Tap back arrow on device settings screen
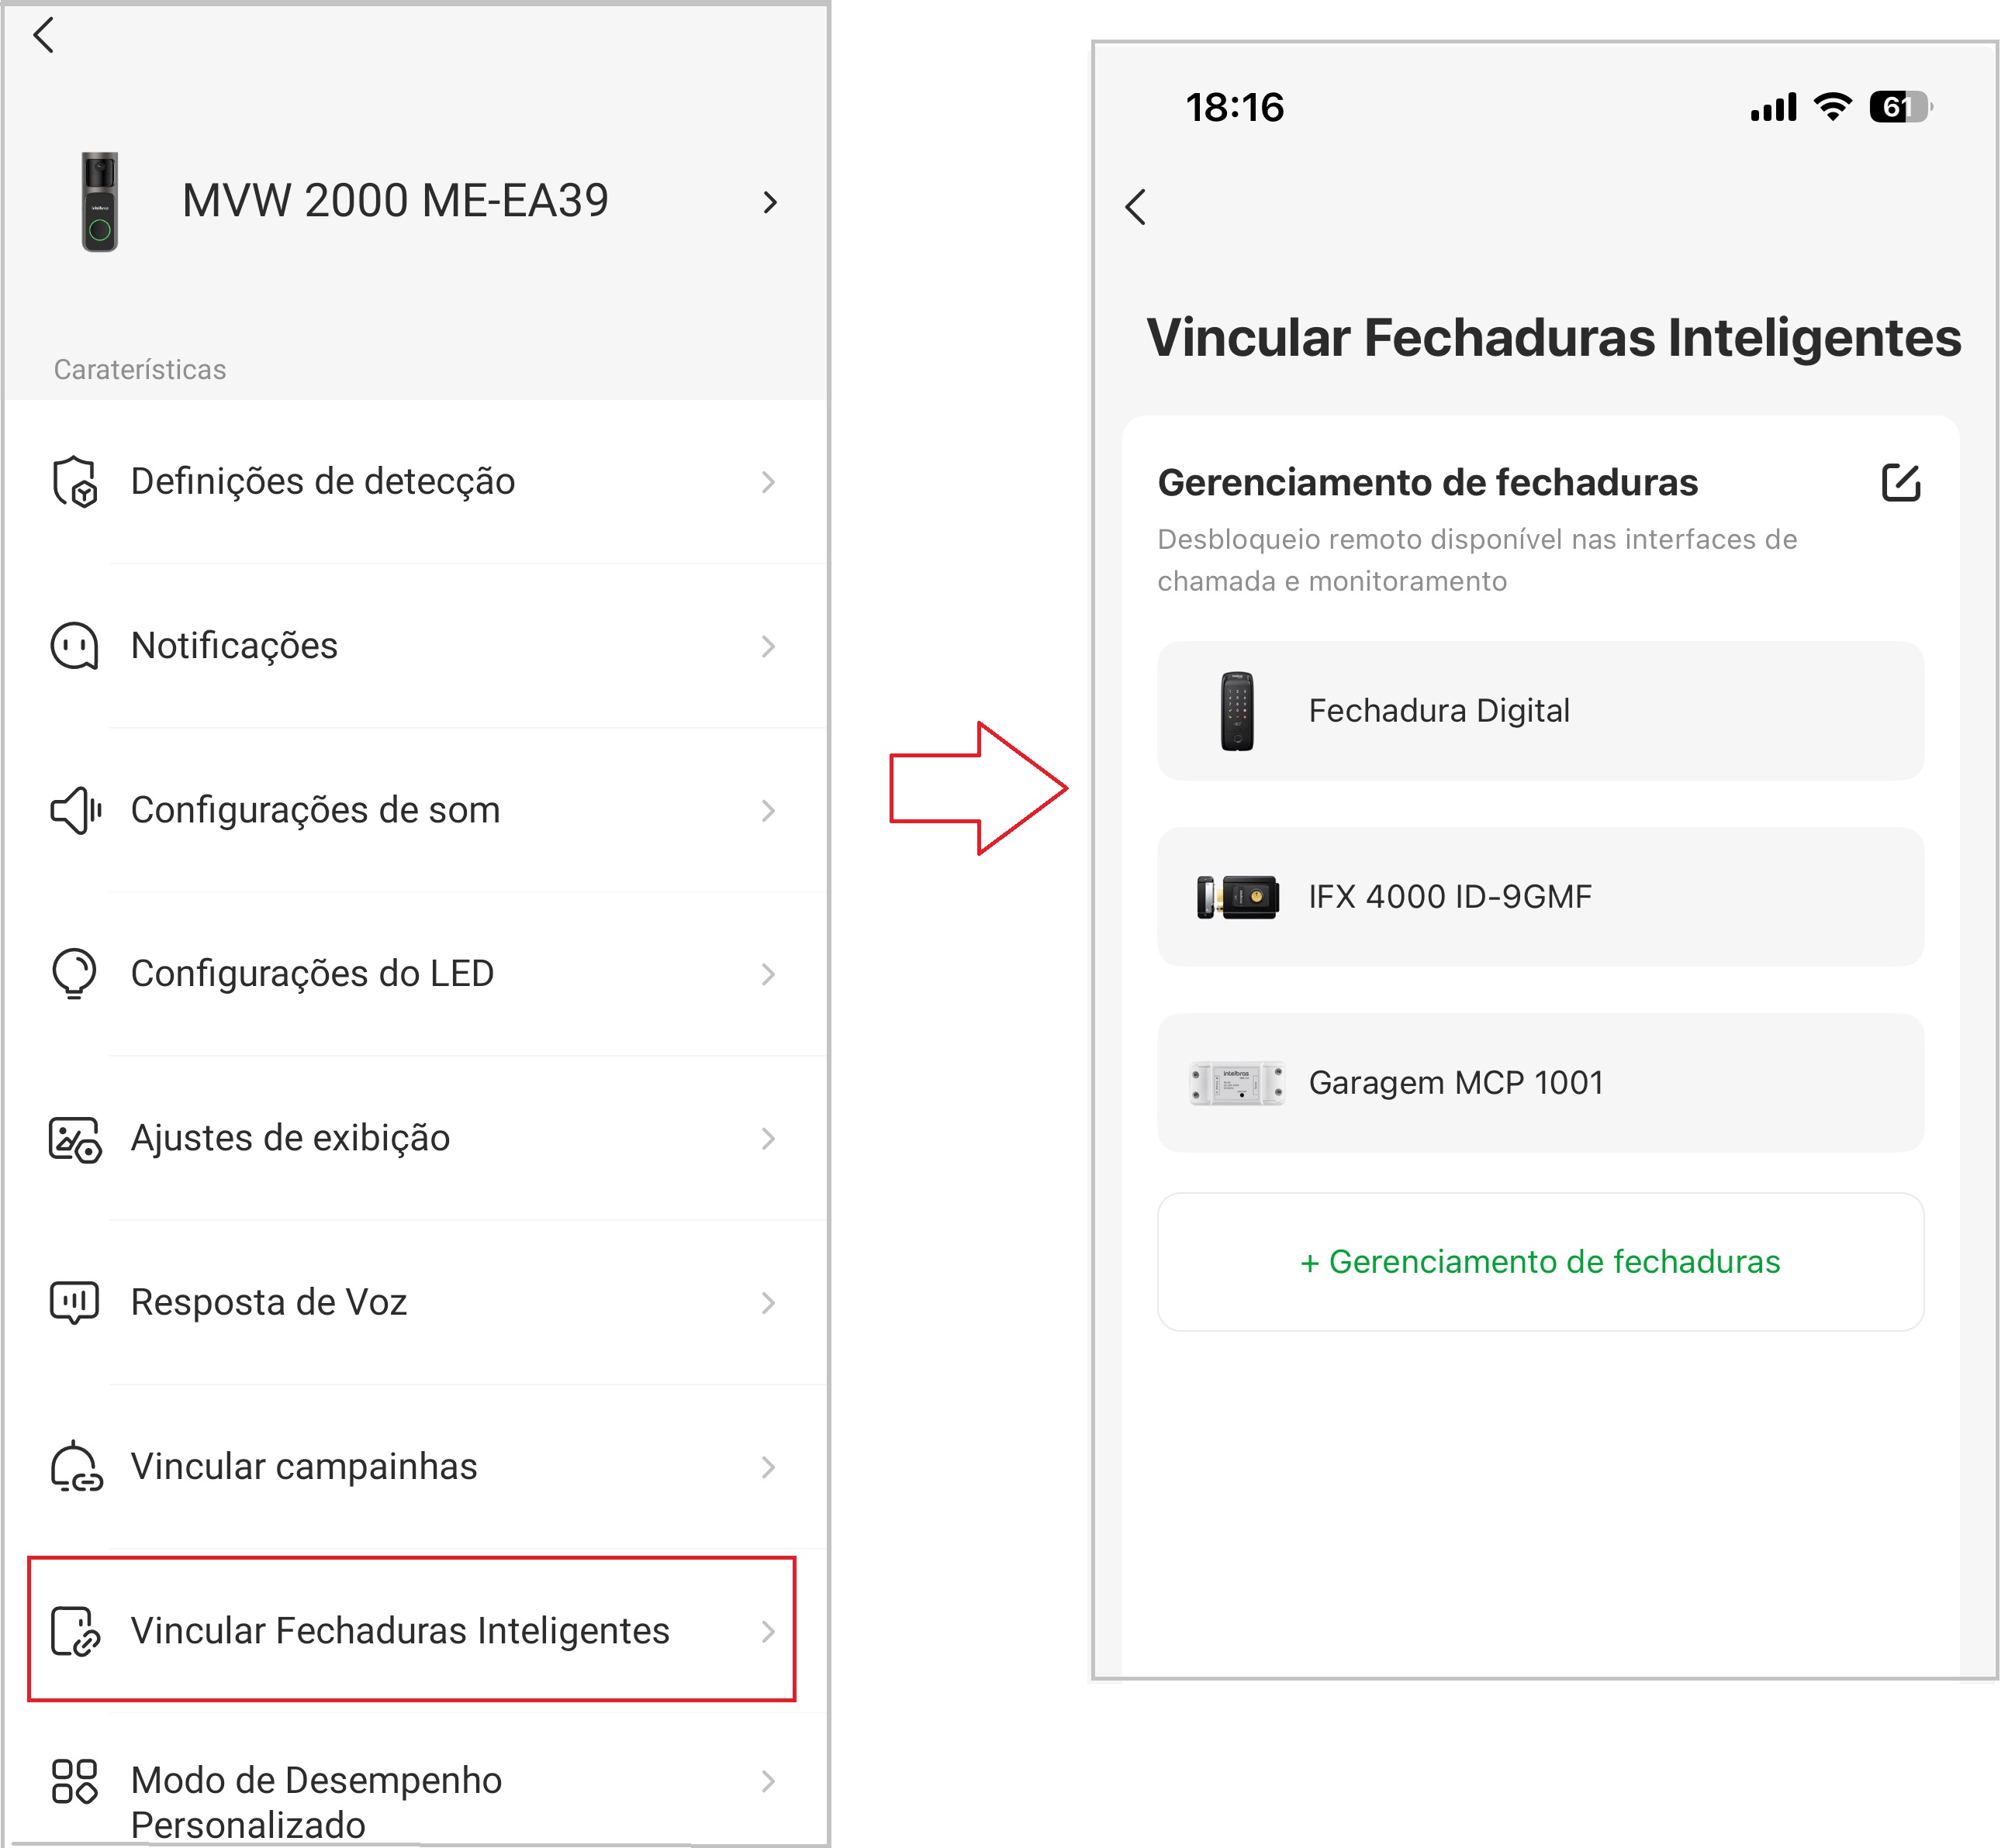2008x1848 pixels. 43,36
